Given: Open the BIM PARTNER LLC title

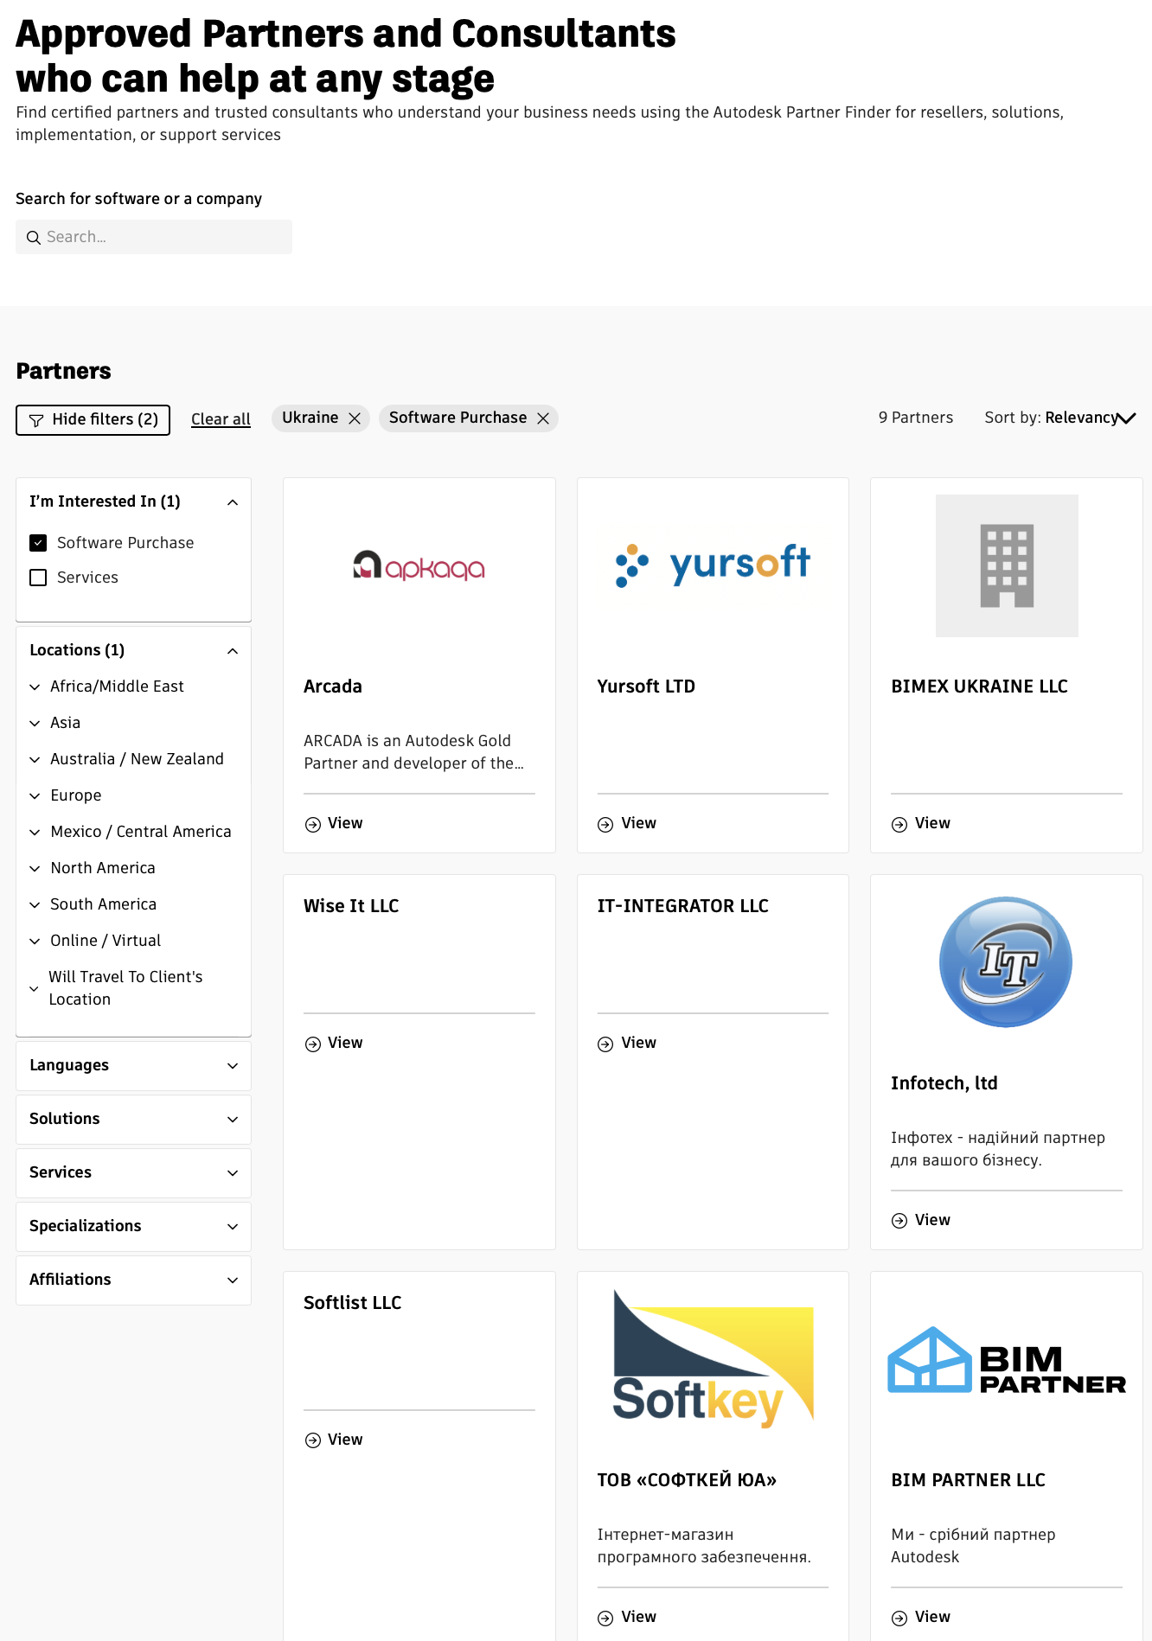Looking at the screenshot, I should coord(968,1480).
